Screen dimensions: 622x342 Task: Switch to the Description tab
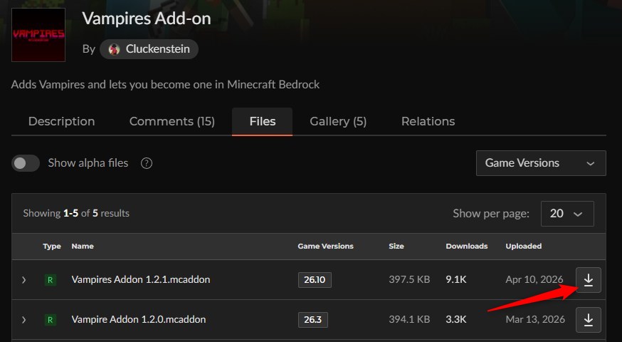click(x=61, y=122)
